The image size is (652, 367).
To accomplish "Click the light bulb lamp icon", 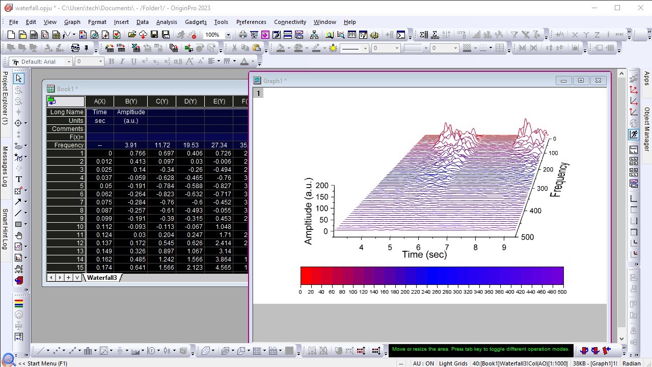I will 333,48.
